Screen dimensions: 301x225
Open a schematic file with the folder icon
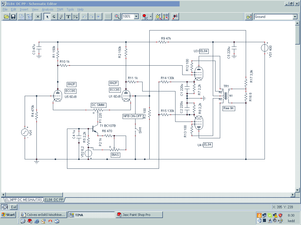point(6,17)
